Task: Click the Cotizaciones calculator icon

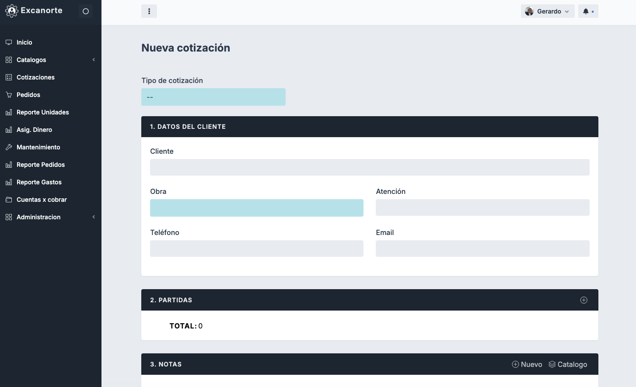Action: (x=9, y=77)
